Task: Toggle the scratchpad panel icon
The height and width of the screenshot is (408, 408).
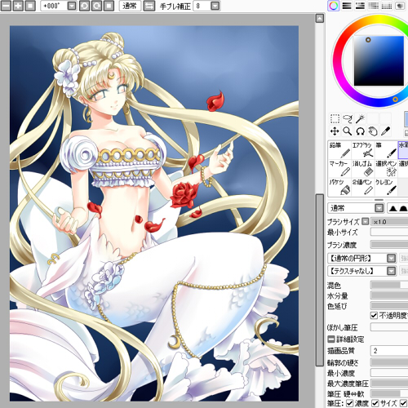Action: coord(400,6)
